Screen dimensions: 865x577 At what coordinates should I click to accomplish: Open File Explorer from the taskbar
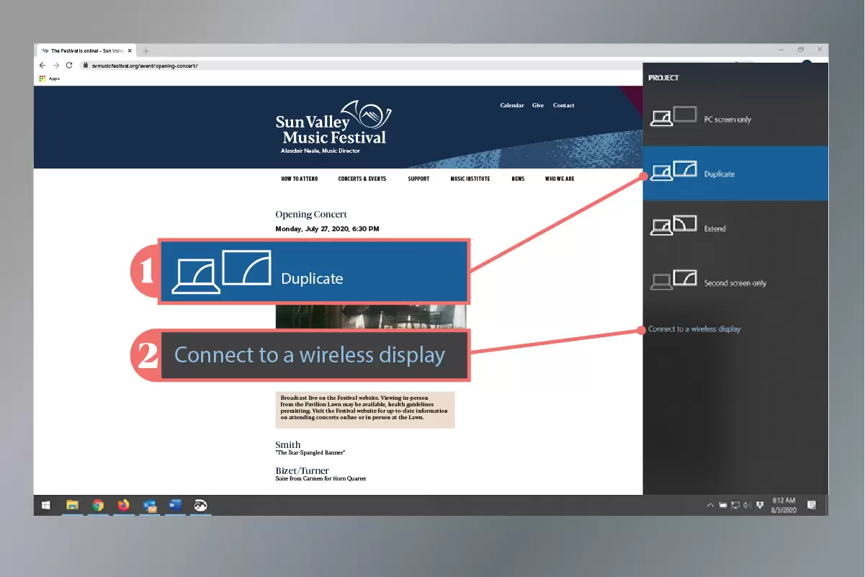point(72,505)
